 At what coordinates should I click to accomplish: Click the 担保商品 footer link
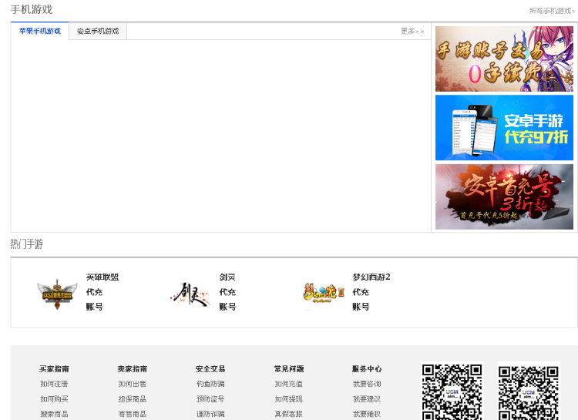click(133, 399)
